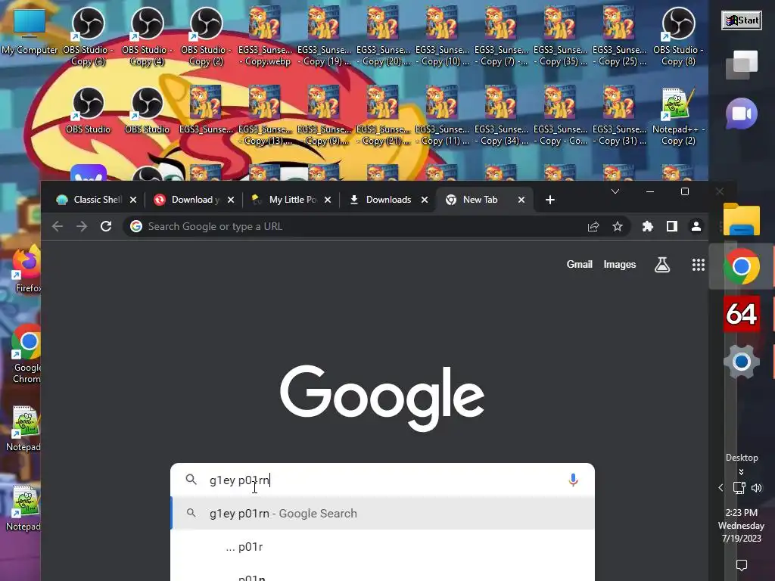Close the Downloads tab
This screenshot has width=775, height=581.
pyautogui.click(x=425, y=200)
